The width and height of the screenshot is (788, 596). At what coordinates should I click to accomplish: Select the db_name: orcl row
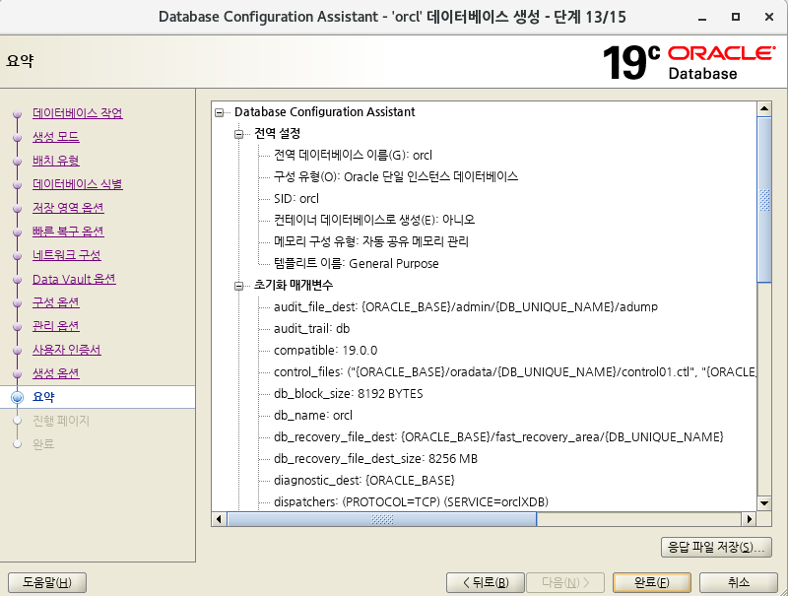[x=313, y=416]
